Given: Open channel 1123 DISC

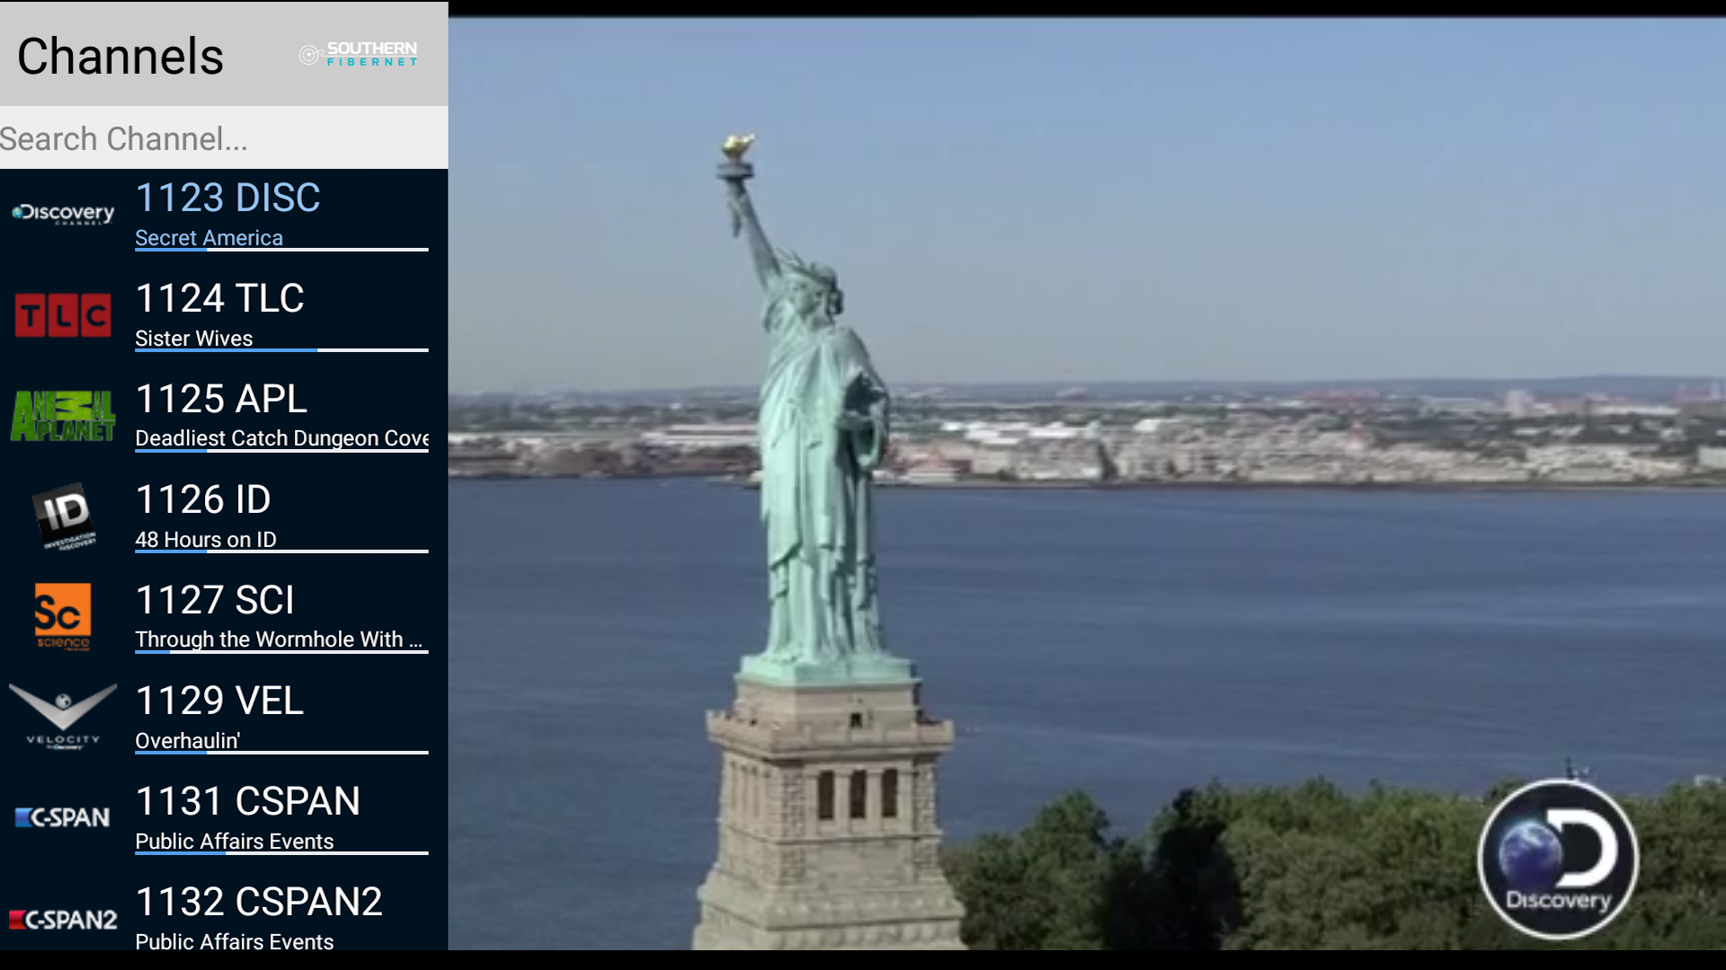Looking at the screenshot, I should [227, 198].
